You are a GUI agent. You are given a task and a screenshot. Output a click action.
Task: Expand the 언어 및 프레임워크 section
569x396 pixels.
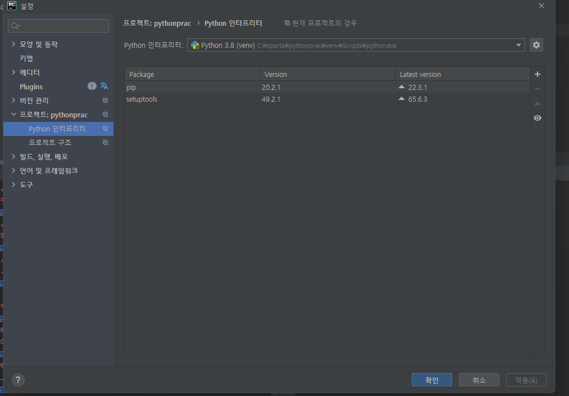click(13, 170)
